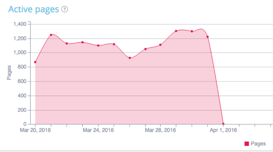
Task: Click the March 22 data point
Action: coord(67,43)
